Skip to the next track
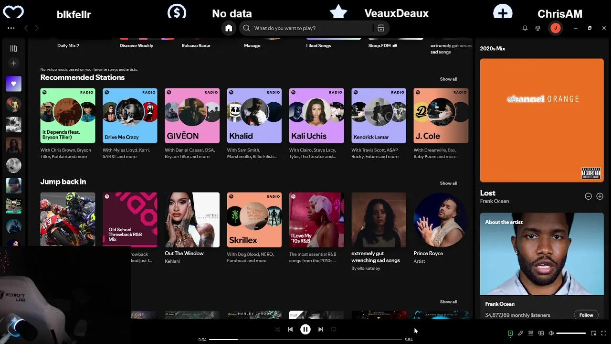The image size is (611, 344). click(321, 329)
